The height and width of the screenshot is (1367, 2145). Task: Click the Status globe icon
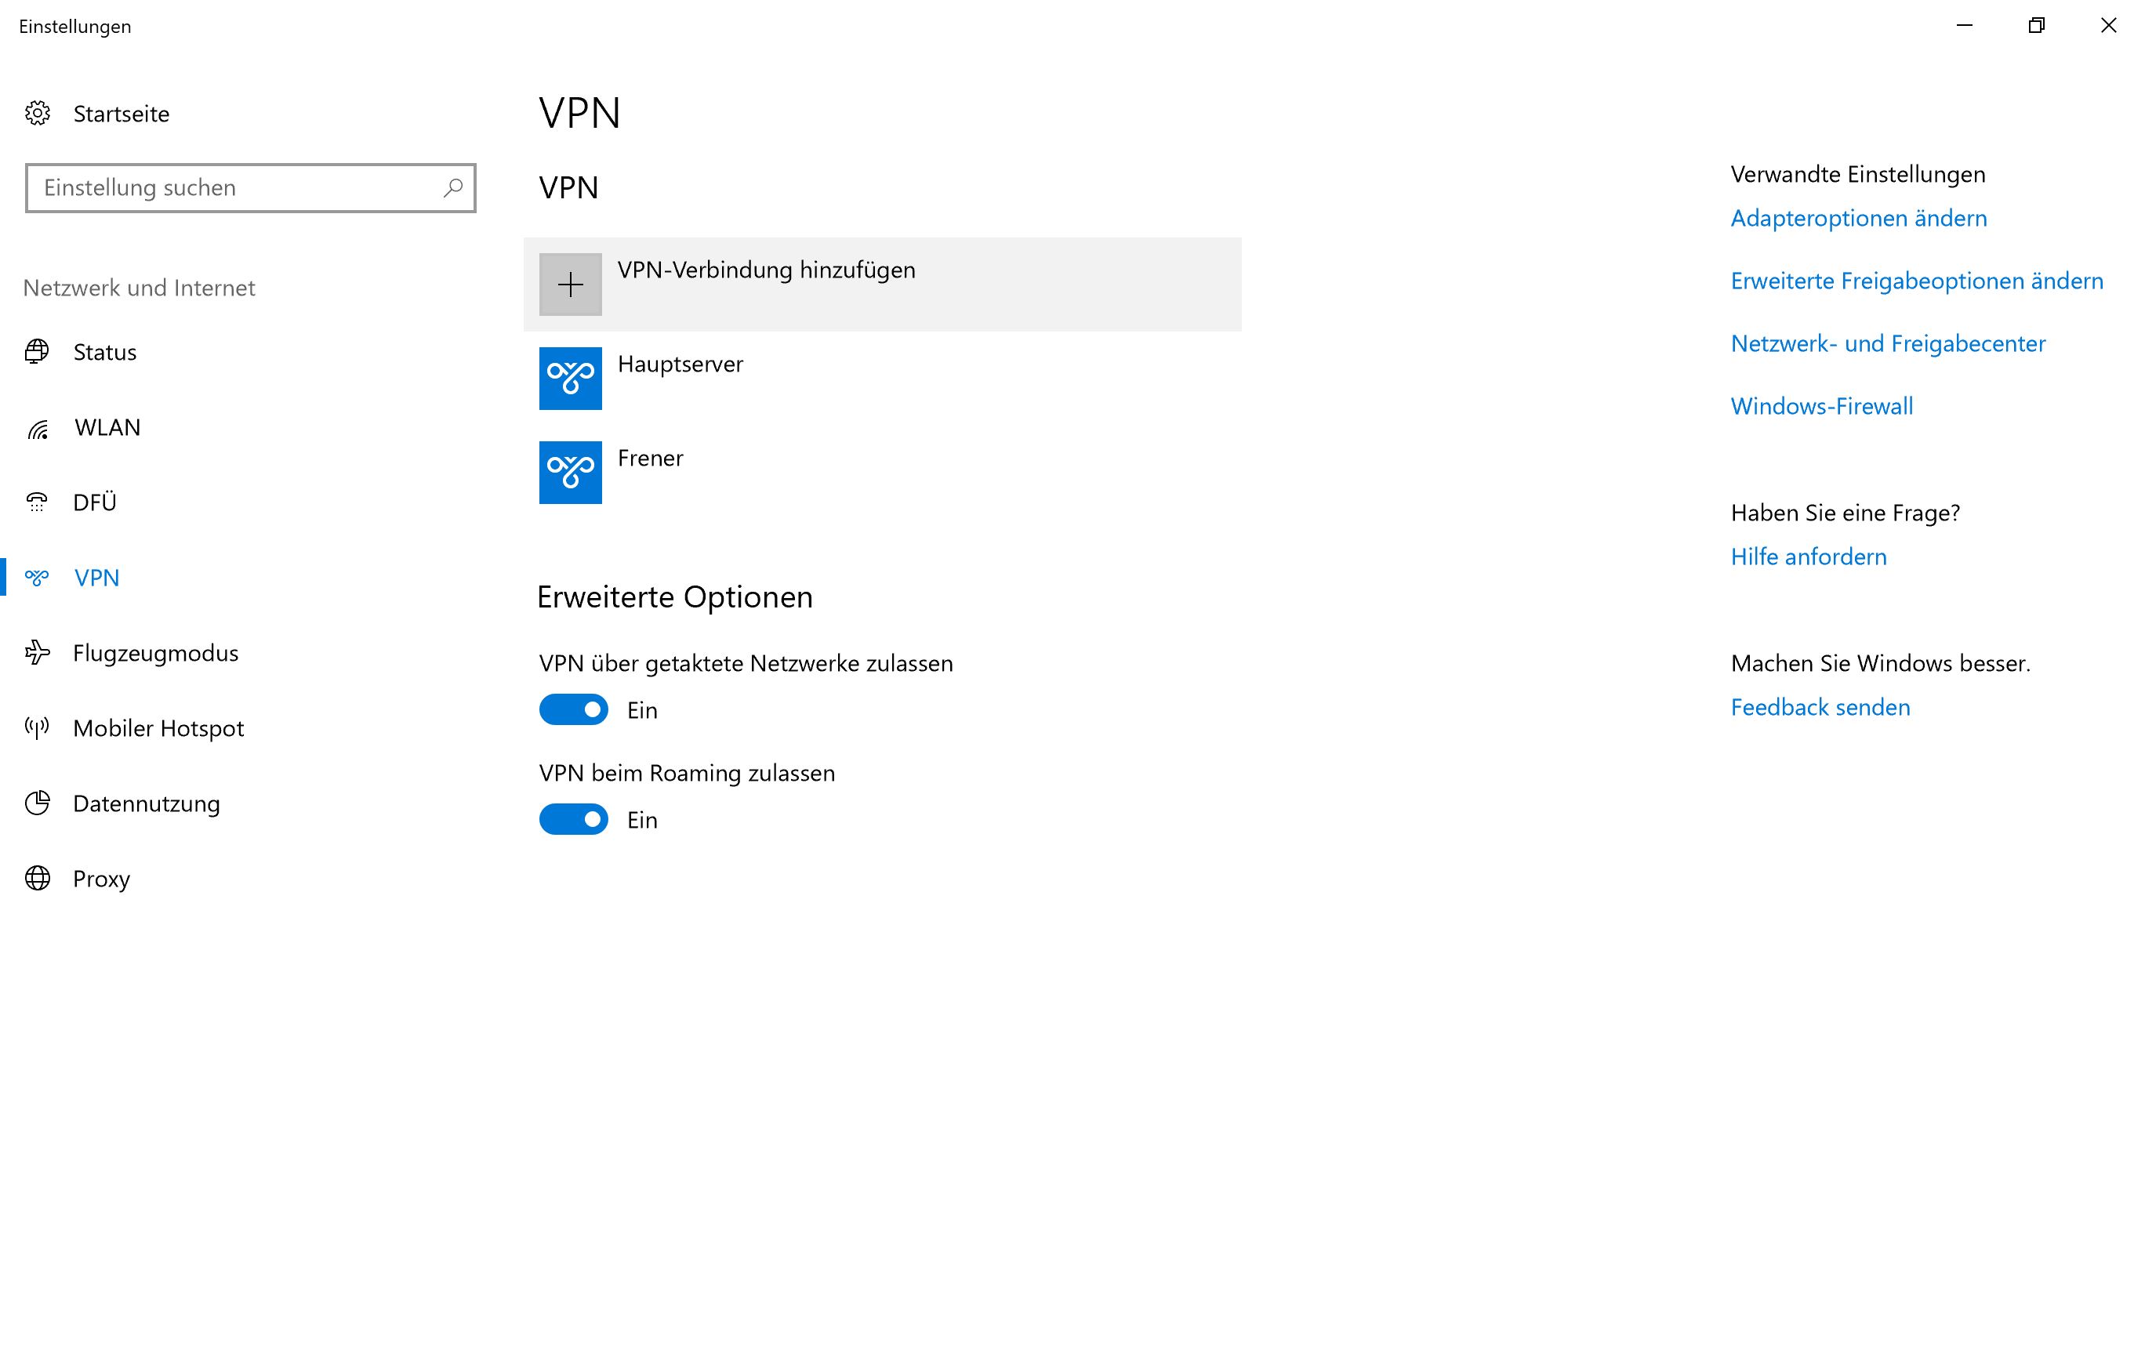(x=38, y=352)
